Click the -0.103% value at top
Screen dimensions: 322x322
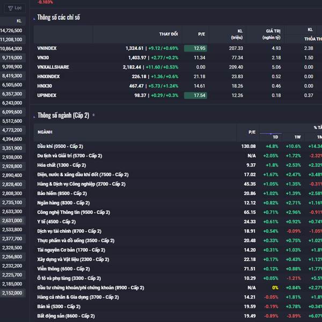46,2
